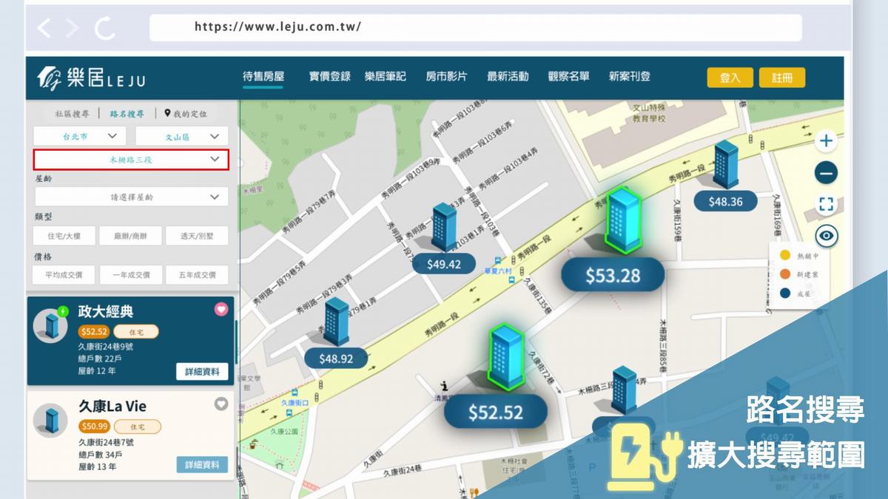The image size is (888, 499).
Task: Click the 熱銷中 yellow legend swatch
Action: click(x=784, y=256)
